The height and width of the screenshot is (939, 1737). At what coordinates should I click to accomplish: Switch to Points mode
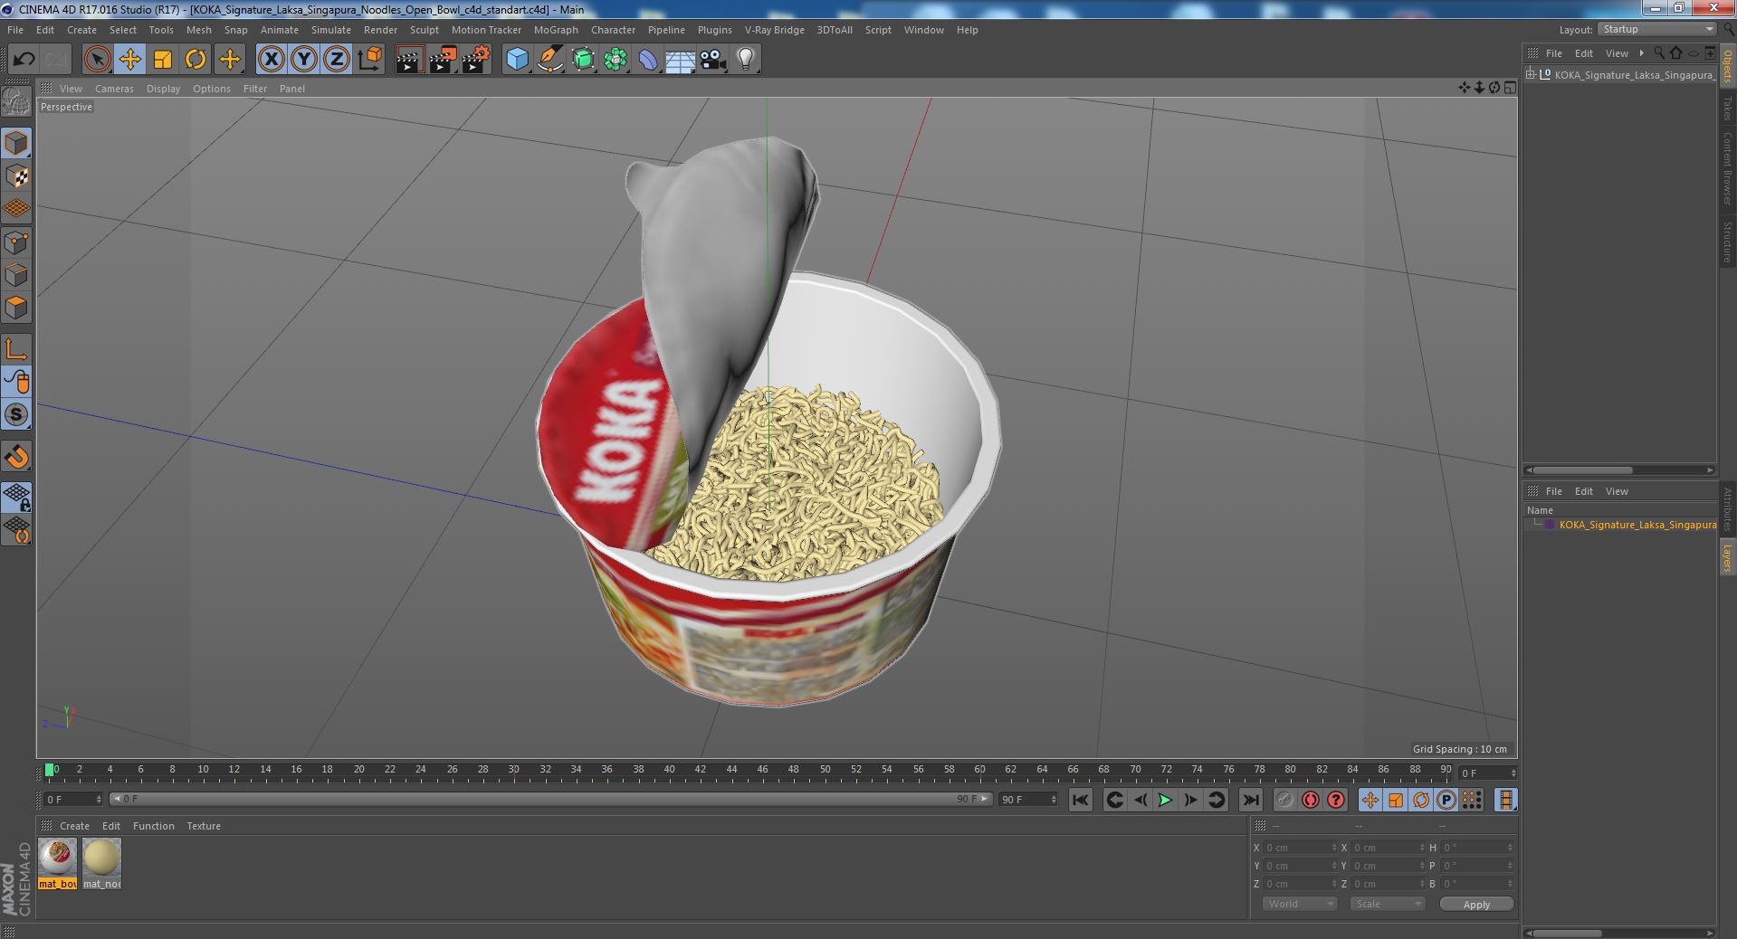(x=16, y=242)
